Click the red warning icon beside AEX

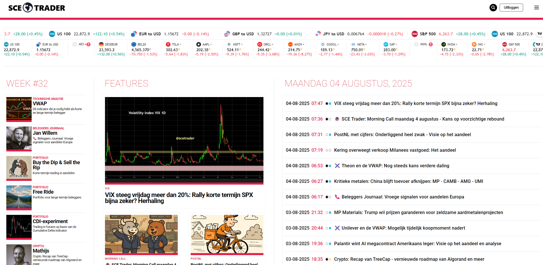tap(89, 44)
